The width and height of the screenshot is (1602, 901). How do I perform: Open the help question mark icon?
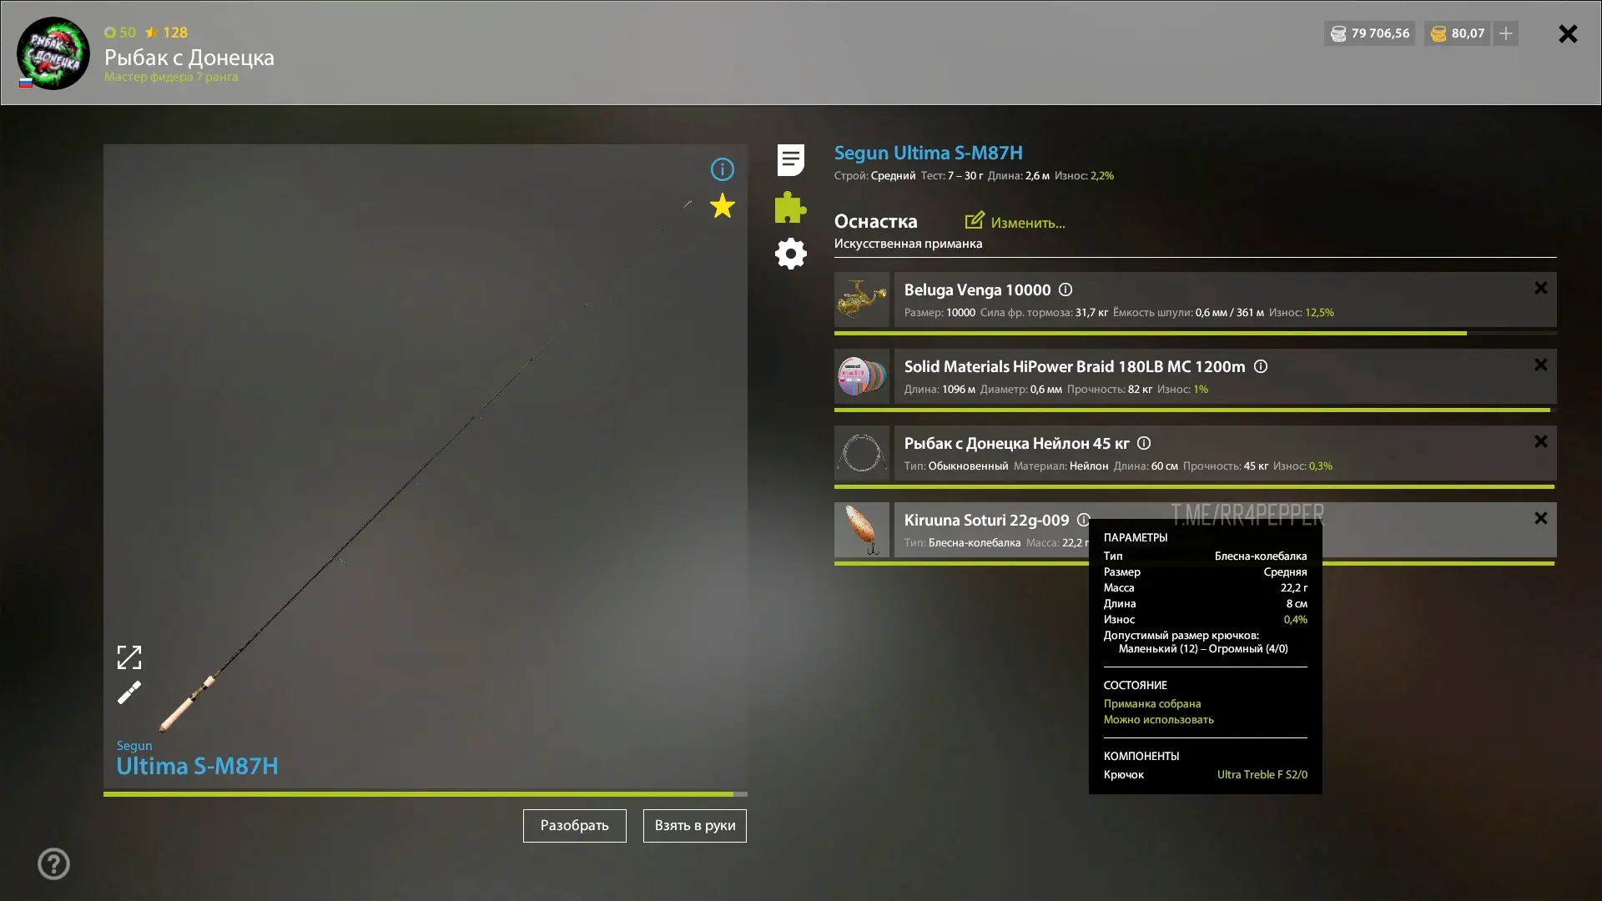point(53,863)
